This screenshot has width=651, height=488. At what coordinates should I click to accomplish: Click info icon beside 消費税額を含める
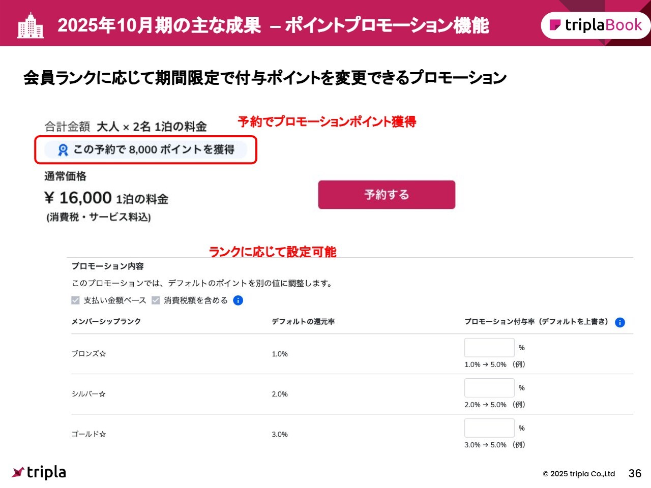238,300
